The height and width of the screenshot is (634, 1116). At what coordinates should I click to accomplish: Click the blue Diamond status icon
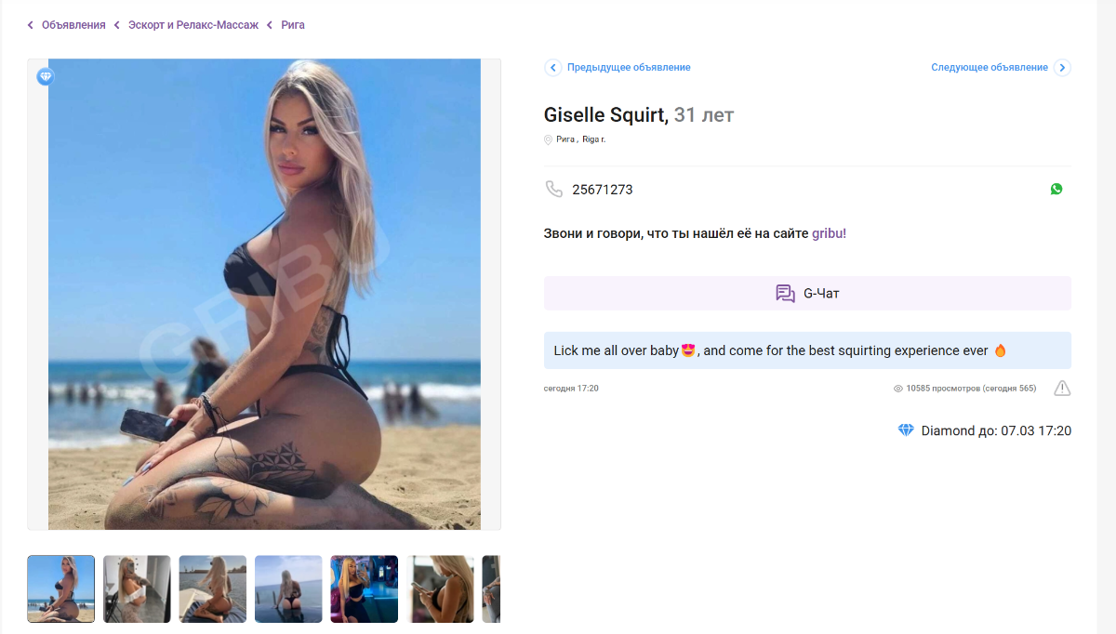(x=906, y=430)
